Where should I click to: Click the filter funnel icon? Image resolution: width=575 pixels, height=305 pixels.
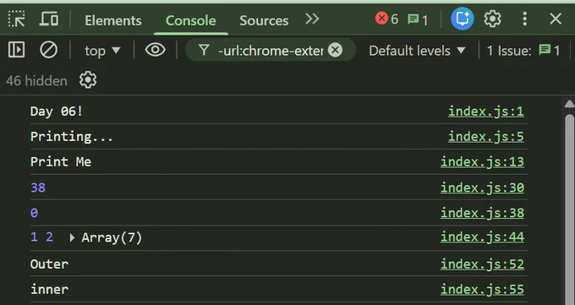coord(204,50)
